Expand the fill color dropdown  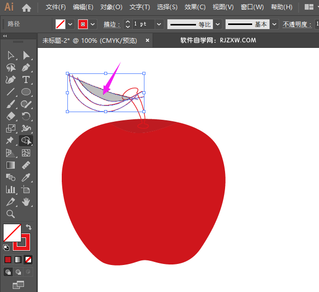coord(70,24)
